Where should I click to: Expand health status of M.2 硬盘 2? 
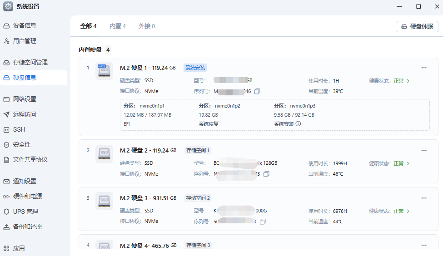pyautogui.click(x=408, y=163)
